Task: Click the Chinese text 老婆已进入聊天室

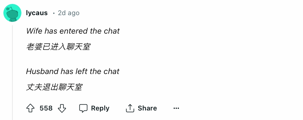Action: (58, 47)
